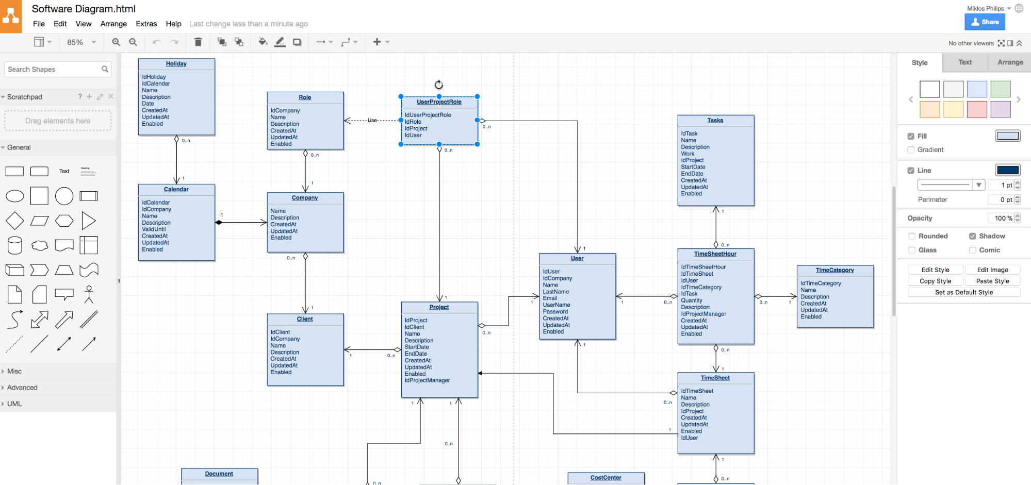Select the hexagon shape in General
Viewport: 1031px width, 485px height.
pyautogui.click(x=64, y=221)
